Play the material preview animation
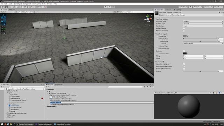This screenshot has width=224, height=126. tap(210, 93)
